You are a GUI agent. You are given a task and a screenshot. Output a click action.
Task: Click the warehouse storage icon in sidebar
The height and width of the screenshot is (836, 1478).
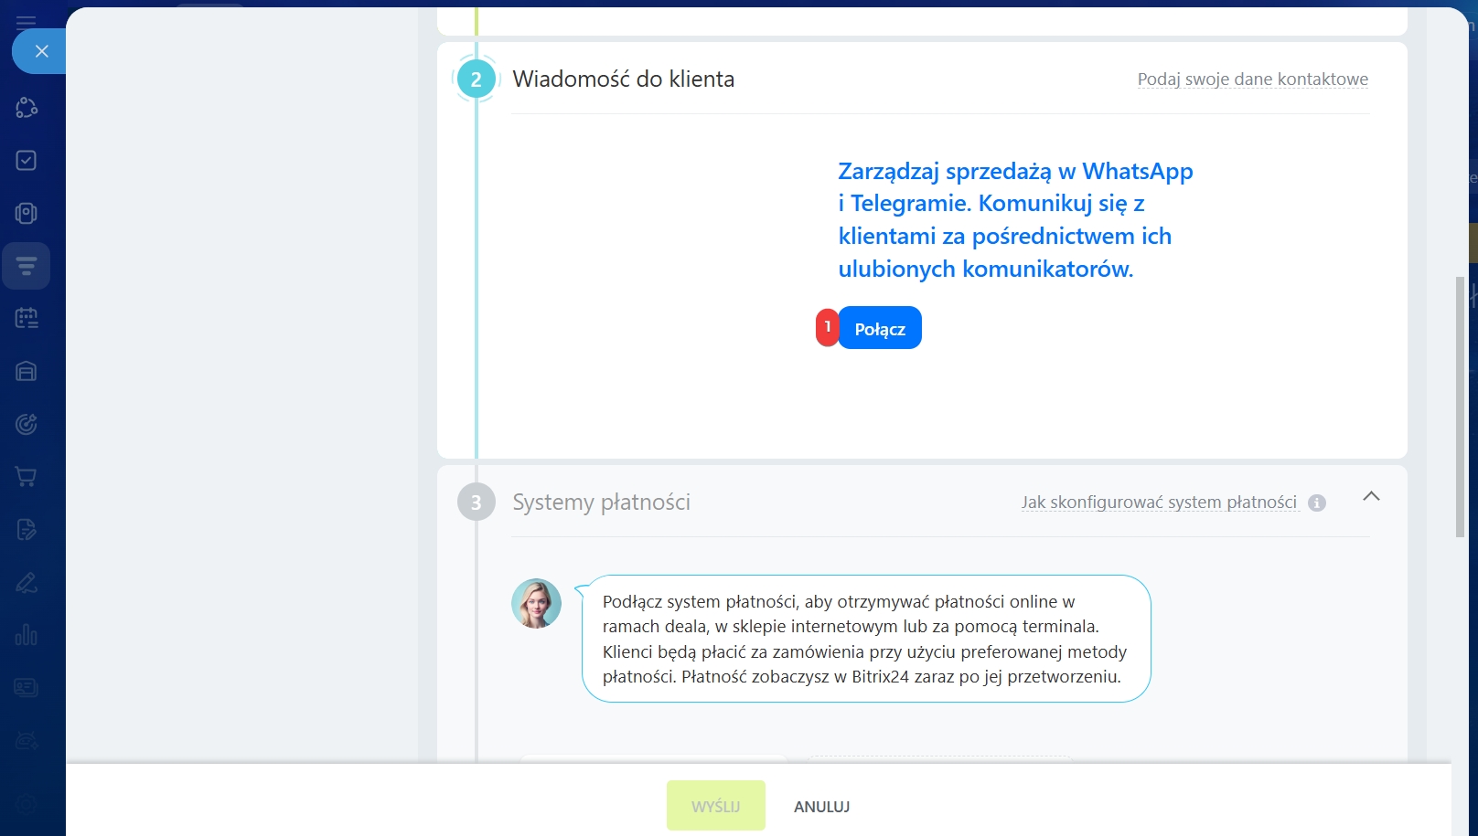[x=27, y=372]
